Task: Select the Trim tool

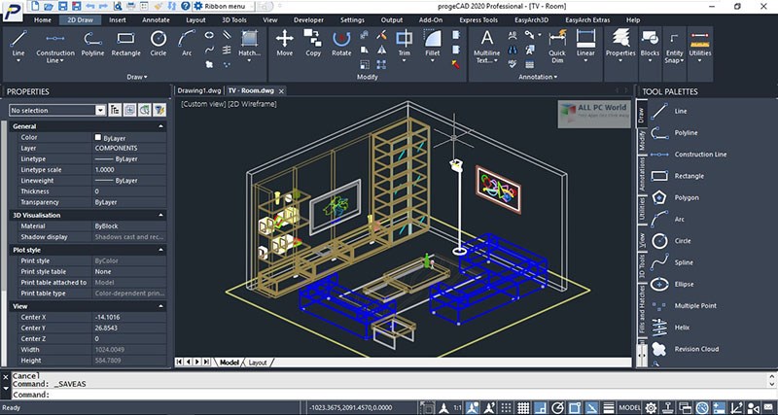Action: click(x=405, y=46)
